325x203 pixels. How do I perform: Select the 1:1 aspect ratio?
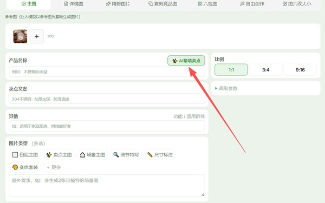(x=231, y=70)
